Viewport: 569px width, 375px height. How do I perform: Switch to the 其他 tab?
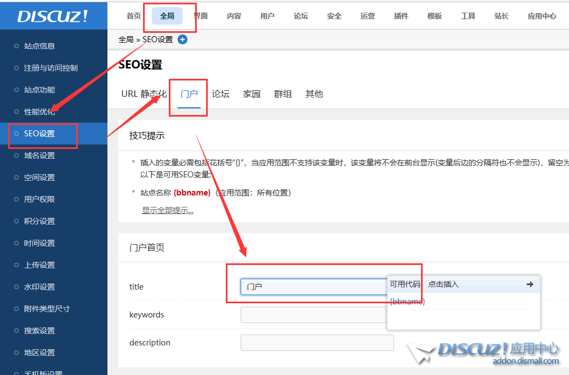tap(314, 94)
